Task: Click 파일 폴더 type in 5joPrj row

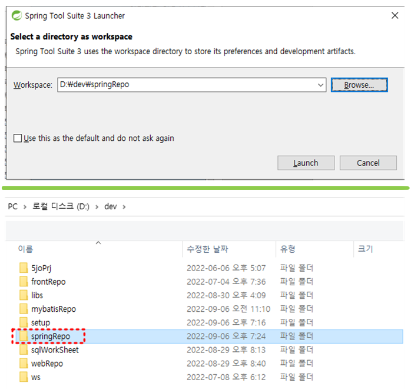Action: 296,268
